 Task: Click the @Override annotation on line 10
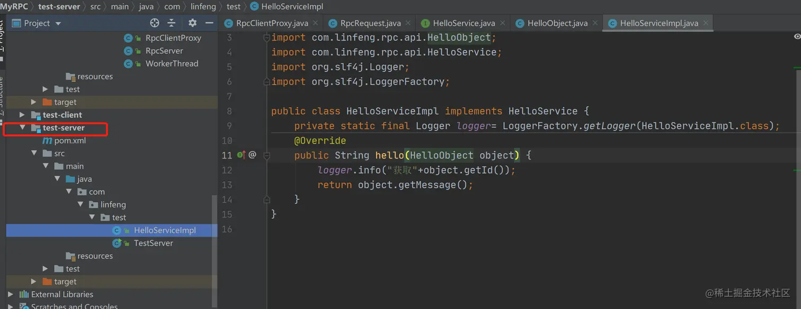click(320, 141)
